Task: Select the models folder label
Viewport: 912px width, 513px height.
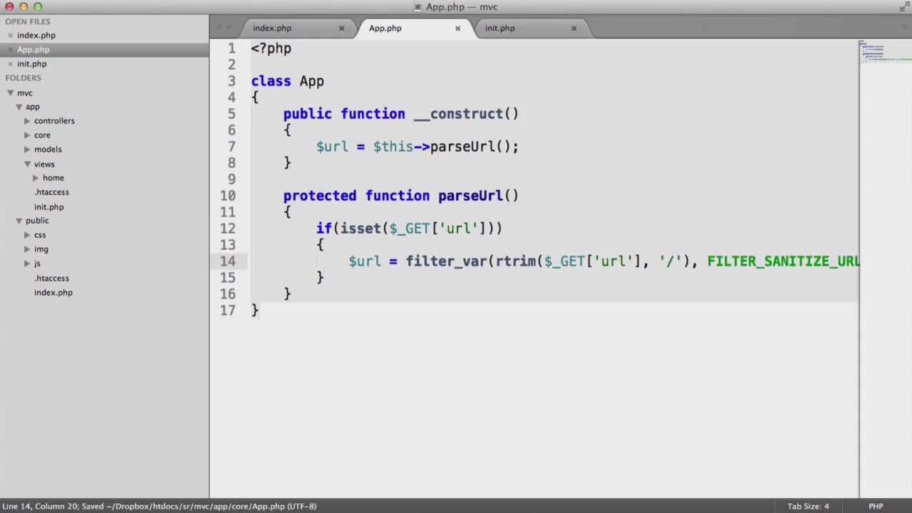Action: tap(48, 150)
